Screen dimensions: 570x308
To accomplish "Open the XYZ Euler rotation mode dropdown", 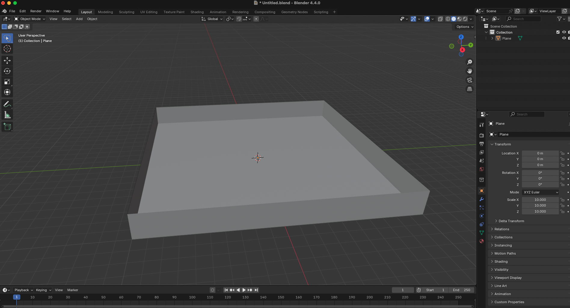I will [540, 192].
